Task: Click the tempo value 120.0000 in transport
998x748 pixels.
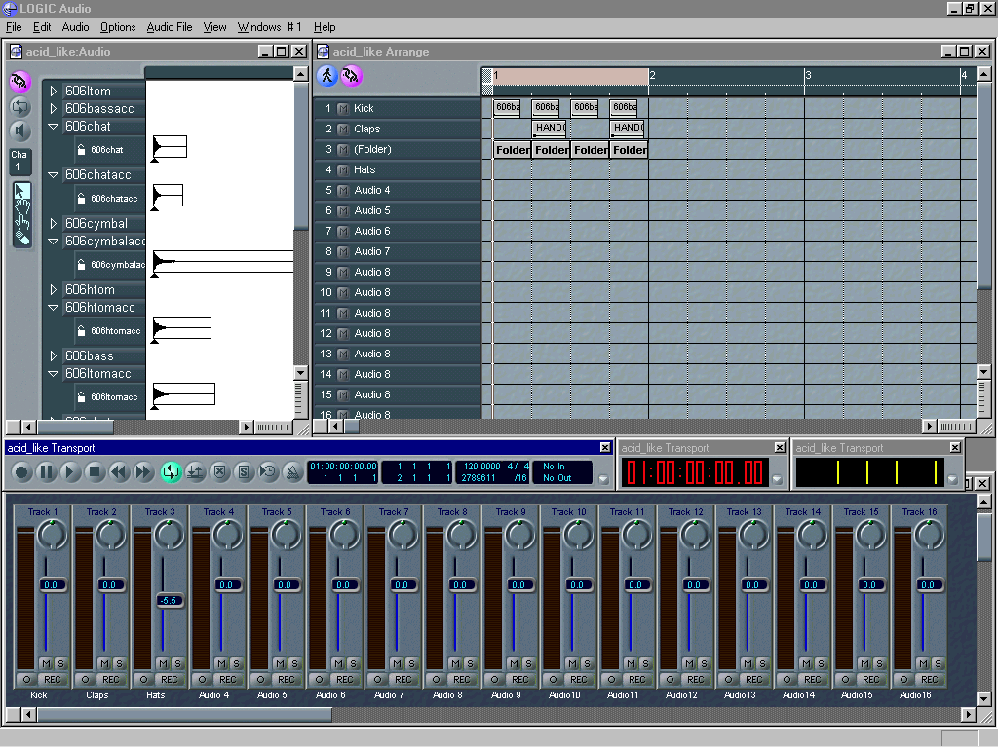Action: (x=481, y=467)
